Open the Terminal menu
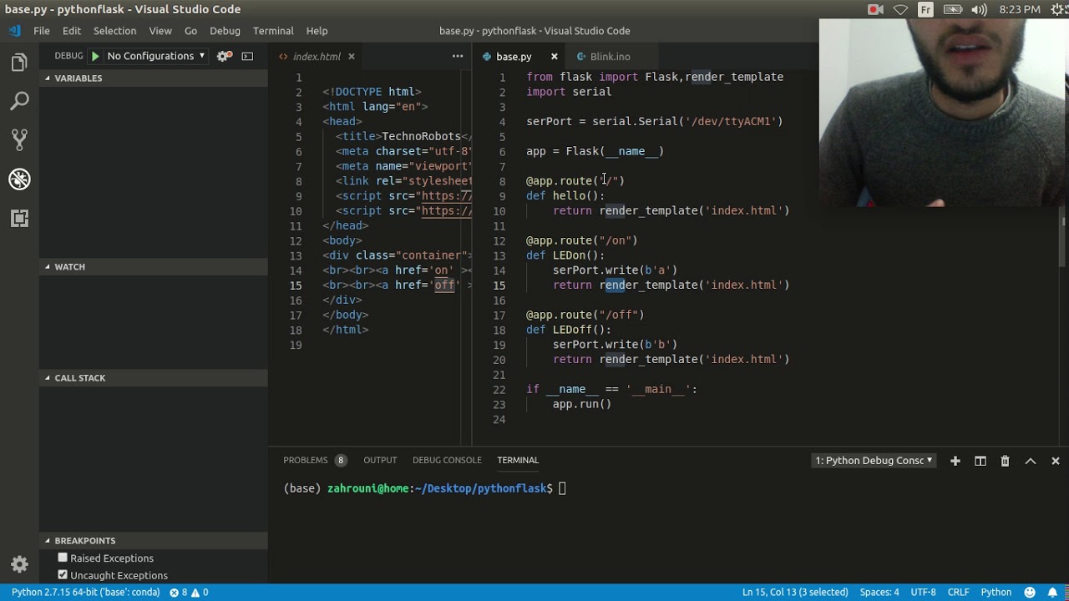Screen dimensions: 1069x601 click(x=273, y=31)
